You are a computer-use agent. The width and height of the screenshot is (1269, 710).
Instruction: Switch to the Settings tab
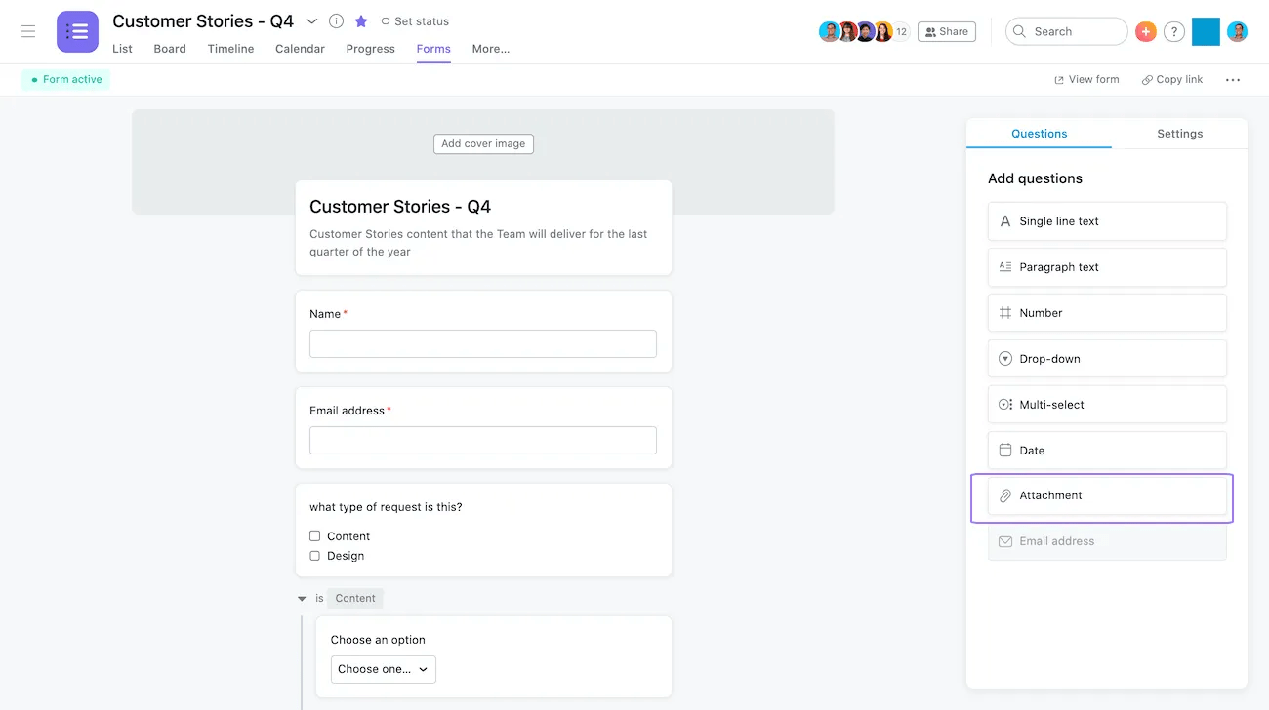1179,134
